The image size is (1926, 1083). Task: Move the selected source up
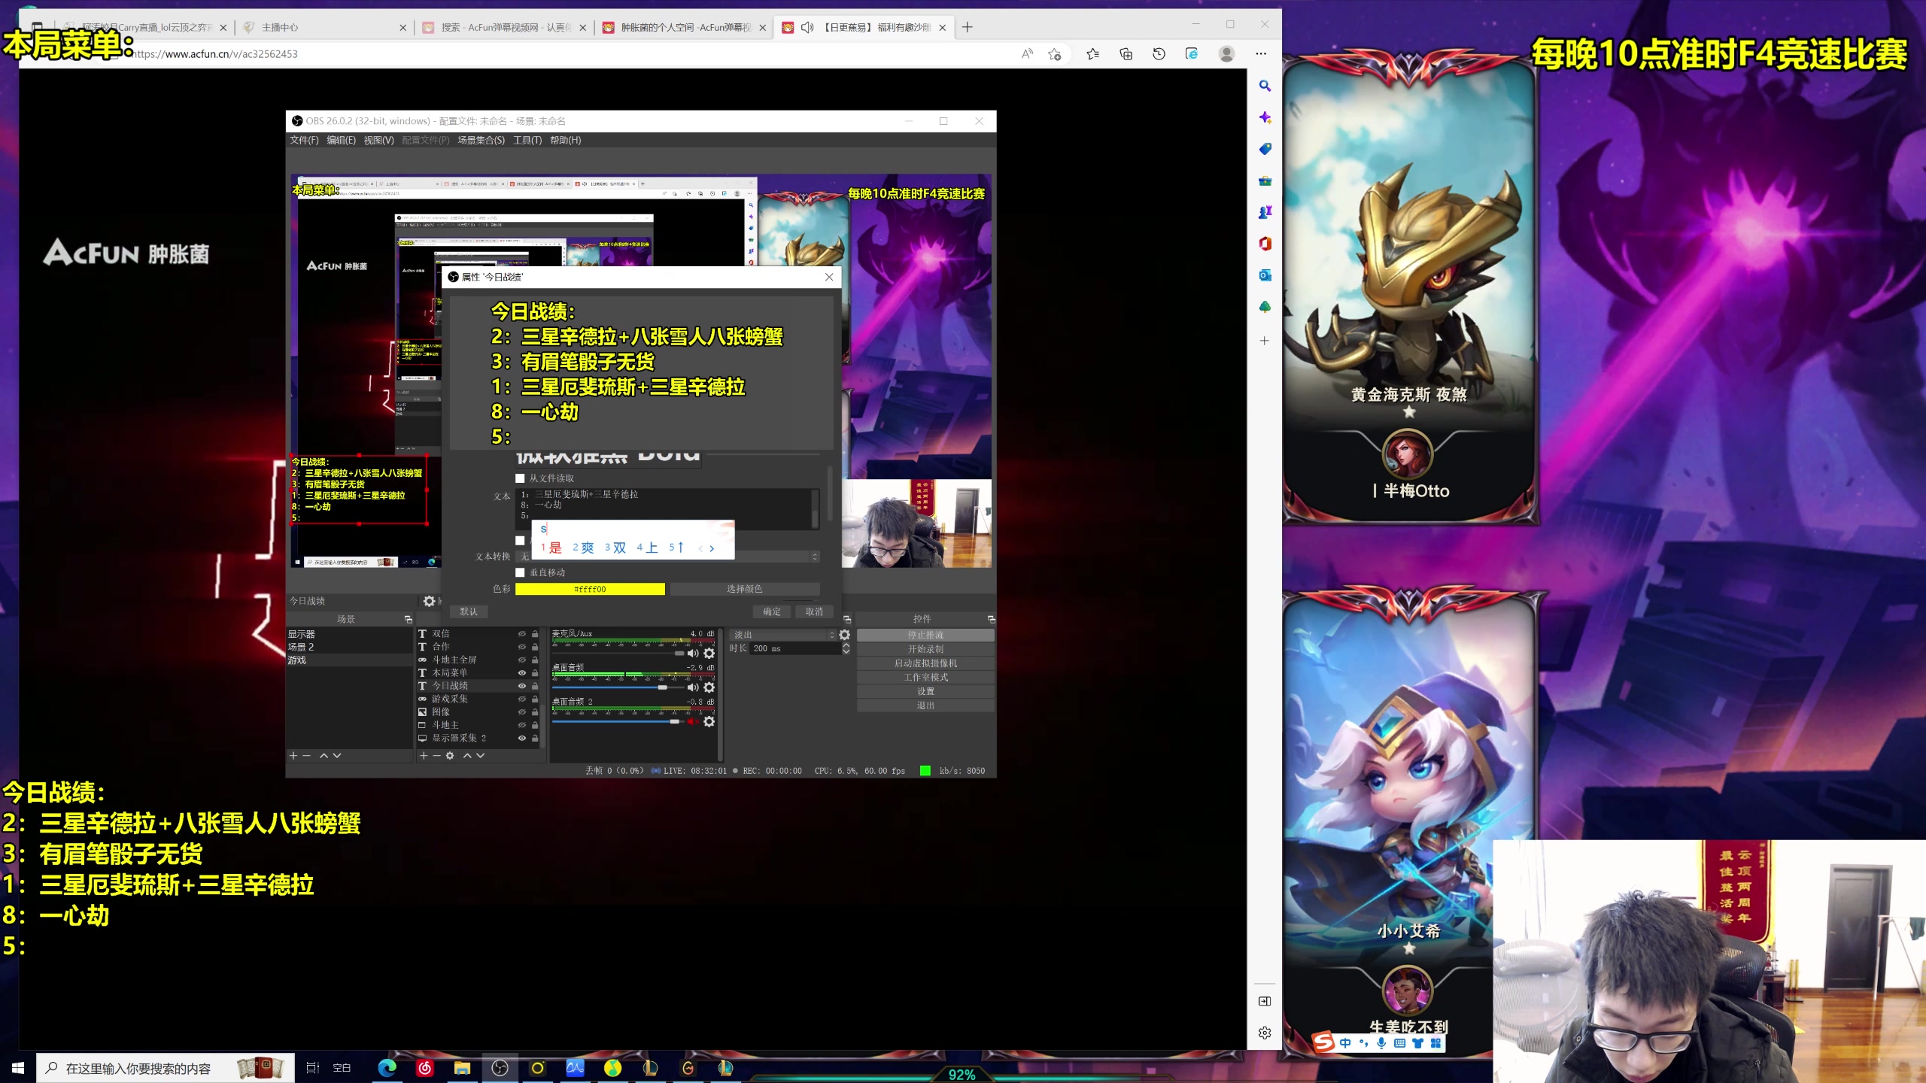(x=467, y=756)
